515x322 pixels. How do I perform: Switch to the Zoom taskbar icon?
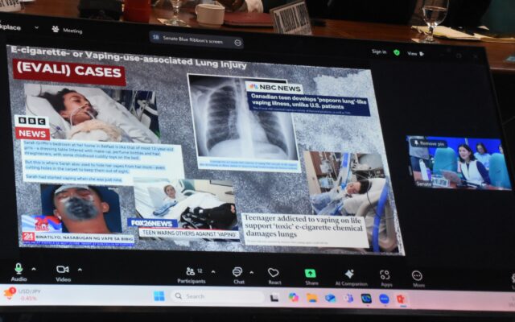(384, 299)
